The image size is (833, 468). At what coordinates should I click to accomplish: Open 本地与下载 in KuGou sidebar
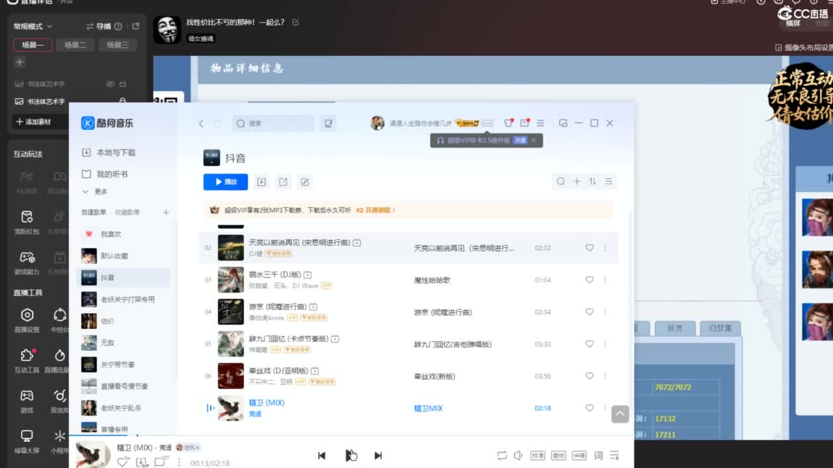coord(109,153)
